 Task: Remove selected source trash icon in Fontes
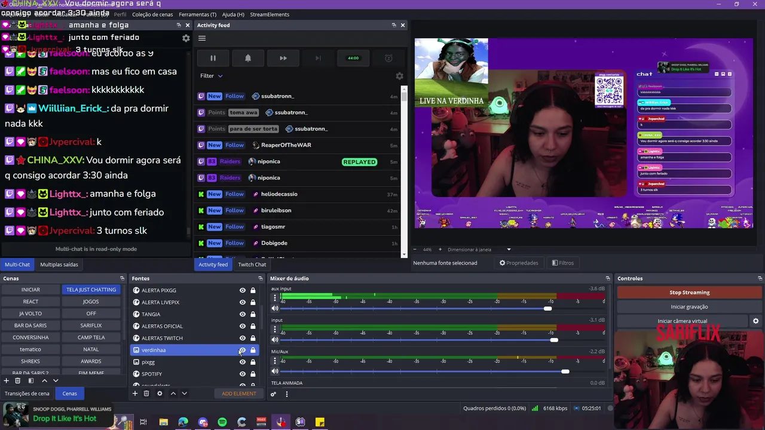coord(146,394)
